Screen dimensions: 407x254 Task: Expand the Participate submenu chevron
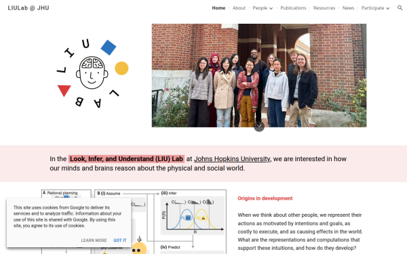point(387,8)
